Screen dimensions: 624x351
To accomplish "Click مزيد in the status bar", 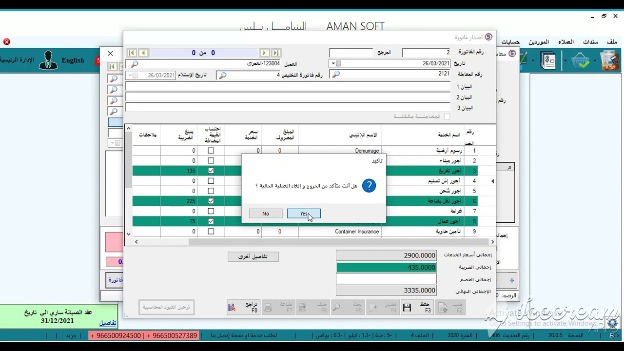I will pos(71,335).
